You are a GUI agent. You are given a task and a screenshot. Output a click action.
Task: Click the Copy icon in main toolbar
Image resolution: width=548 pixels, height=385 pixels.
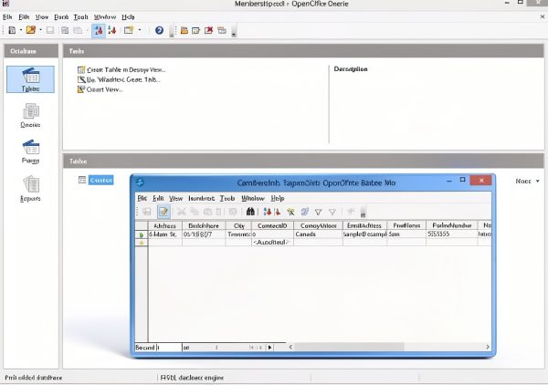coord(65,30)
